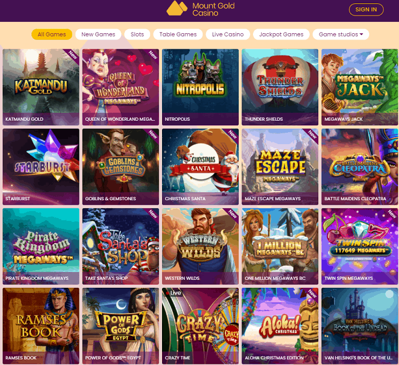Click the SIGN IN button

(366, 10)
